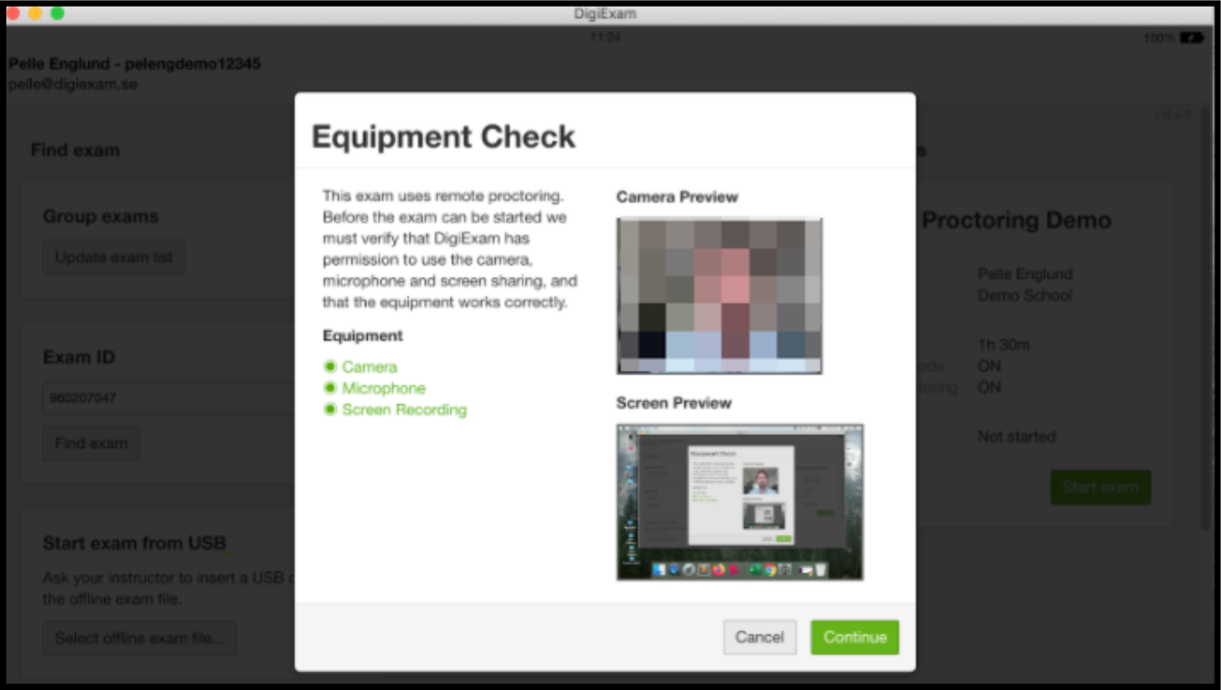Cancel the Equipment Check dialog
Image resolution: width=1221 pixels, height=690 pixels.
tap(760, 637)
